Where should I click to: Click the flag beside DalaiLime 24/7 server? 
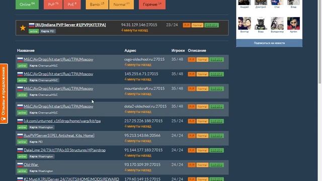[20, 150]
